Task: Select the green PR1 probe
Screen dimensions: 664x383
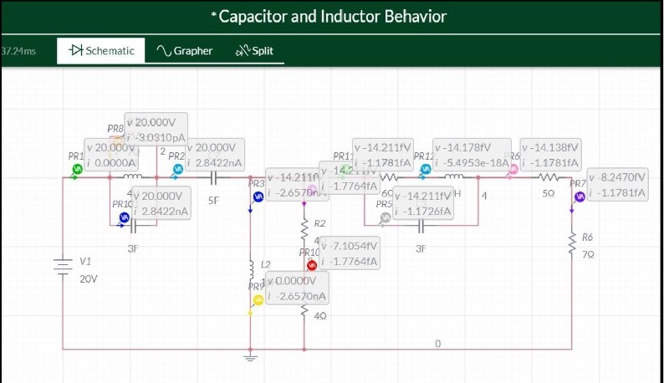Action: [x=77, y=169]
